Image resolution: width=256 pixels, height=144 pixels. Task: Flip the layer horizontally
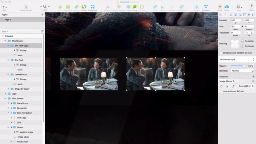pyautogui.click(x=246, y=33)
